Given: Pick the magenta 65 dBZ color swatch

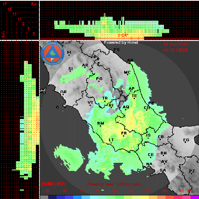Looking at the screenshot, I should [x=195, y=197].
